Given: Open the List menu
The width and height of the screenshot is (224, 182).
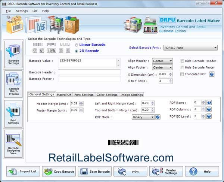Looking at the screenshot, I should click(x=35, y=11).
